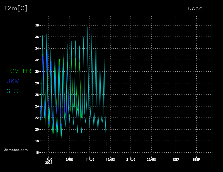The width and height of the screenshot is (223, 172).
Task: Click the 21AUG date label
Action: (131, 159)
